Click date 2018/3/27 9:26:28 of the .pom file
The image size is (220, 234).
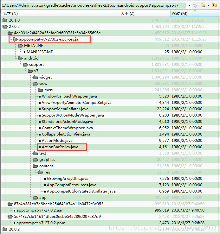(x=188, y=223)
